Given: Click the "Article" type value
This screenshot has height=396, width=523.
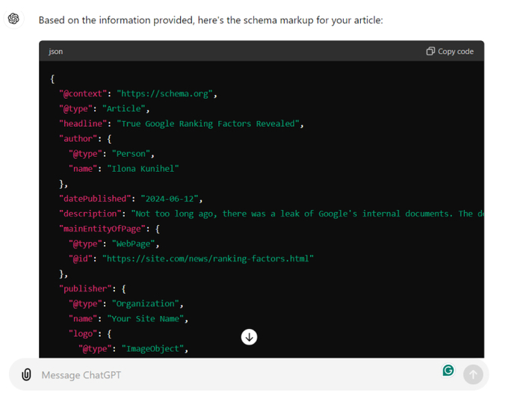Looking at the screenshot, I should click(124, 109).
